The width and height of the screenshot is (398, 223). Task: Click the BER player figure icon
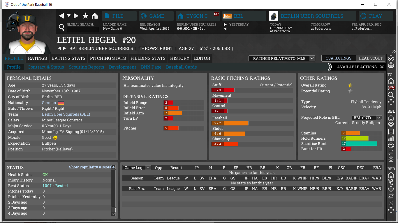(391, 182)
